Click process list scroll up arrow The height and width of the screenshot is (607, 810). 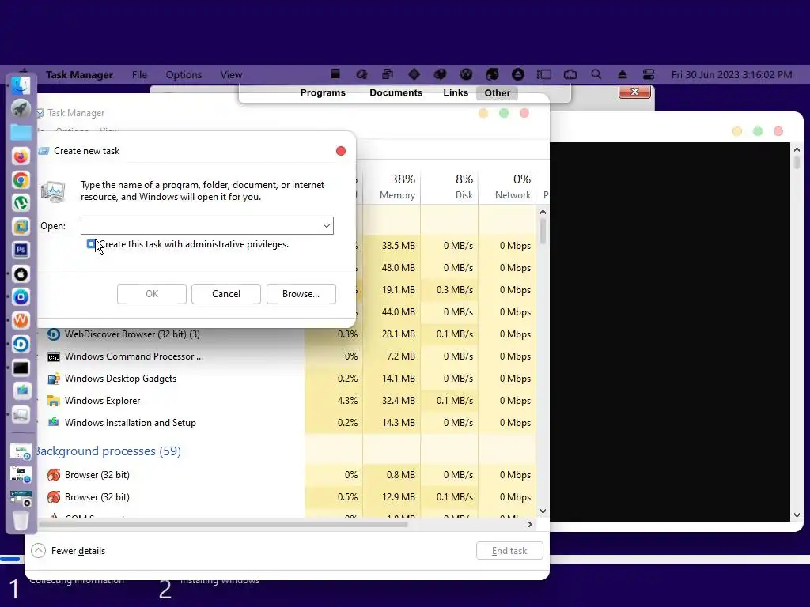(543, 212)
